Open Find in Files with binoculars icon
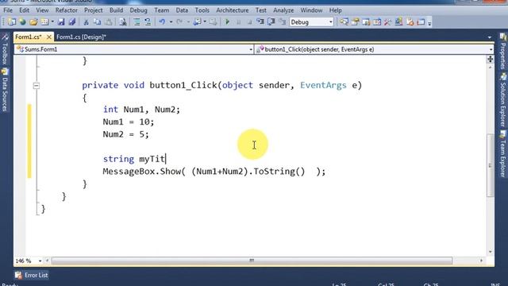The height and width of the screenshot is (286, 508). [x=123, y=22]
